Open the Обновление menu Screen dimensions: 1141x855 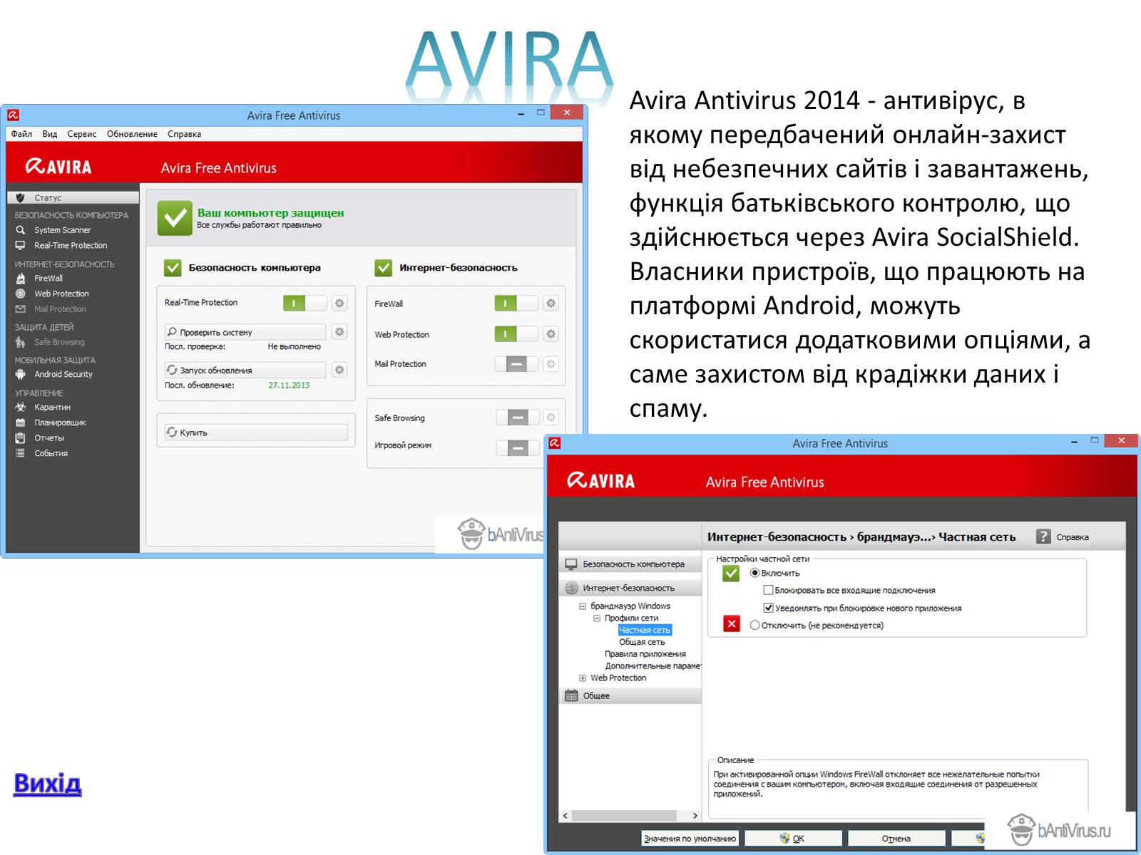pyautogui.click(x=132, y=134)
